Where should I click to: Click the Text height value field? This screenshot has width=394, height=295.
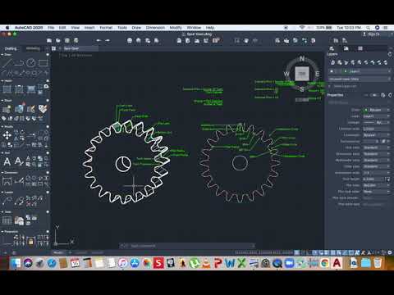[373, 179]
